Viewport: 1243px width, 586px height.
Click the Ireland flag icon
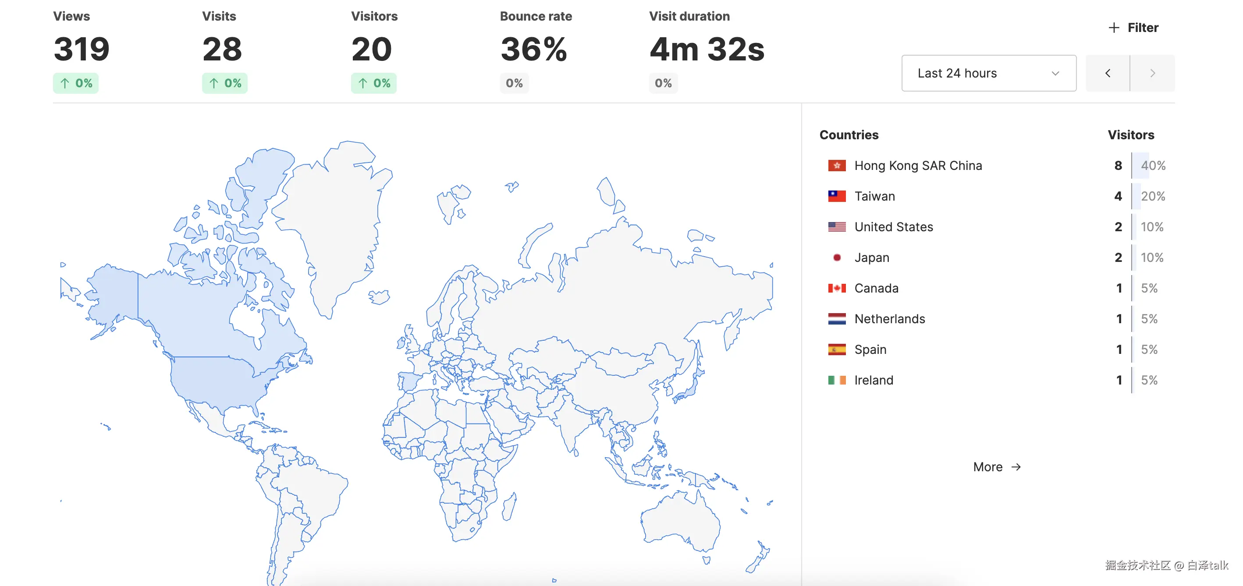[x=837, y=380]
